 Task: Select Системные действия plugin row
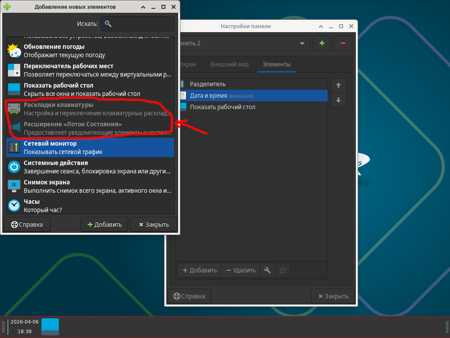tap(90, 167)
